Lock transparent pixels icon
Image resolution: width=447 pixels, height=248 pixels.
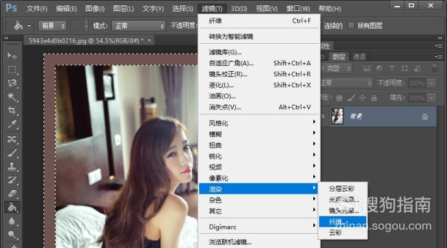[x=339, y=98]
